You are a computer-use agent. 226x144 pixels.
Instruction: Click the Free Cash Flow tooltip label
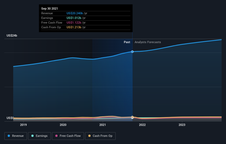point(52,23)
